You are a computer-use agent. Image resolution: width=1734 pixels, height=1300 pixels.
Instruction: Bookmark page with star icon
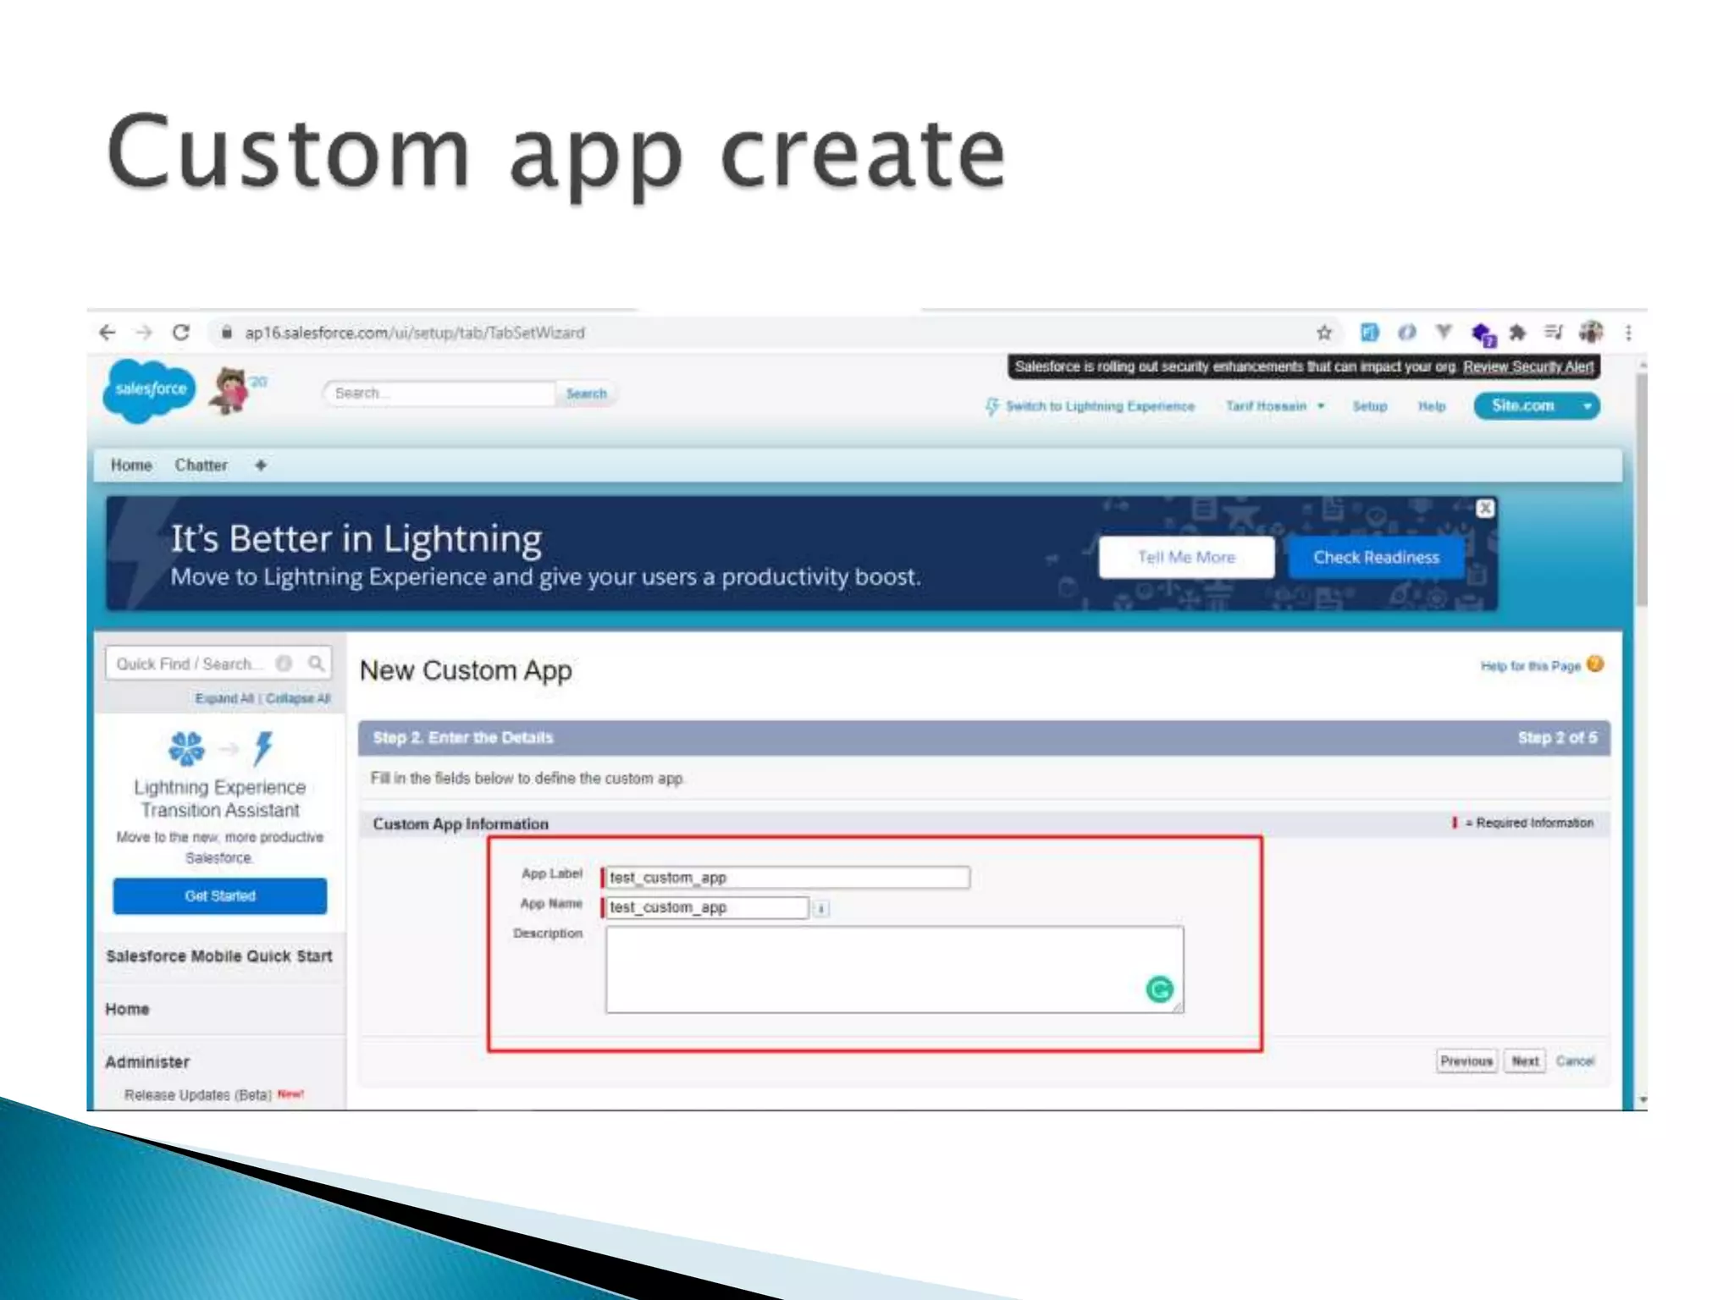point(1324,333)
